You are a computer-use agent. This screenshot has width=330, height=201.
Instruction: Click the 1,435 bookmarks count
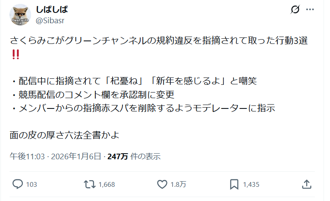click(251, 185)
